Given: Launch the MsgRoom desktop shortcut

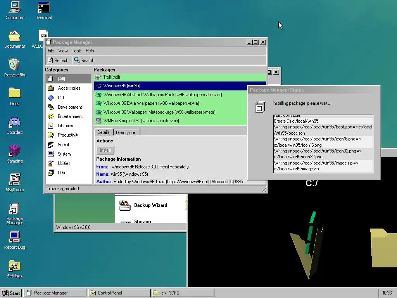Looking at the screenshot, I should pyautogui.click(x=14, y=183).
